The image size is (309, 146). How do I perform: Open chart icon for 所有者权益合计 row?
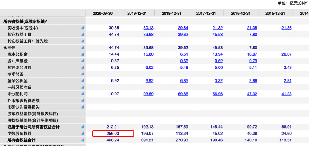(x=83, y=140)
